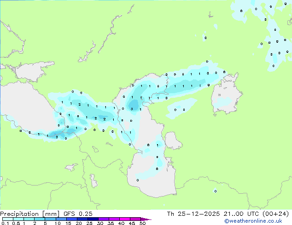Click the legend value label '50'

[x=142, y=223]
